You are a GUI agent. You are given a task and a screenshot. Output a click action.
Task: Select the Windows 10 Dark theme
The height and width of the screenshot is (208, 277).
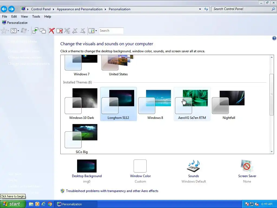[81, 104]
